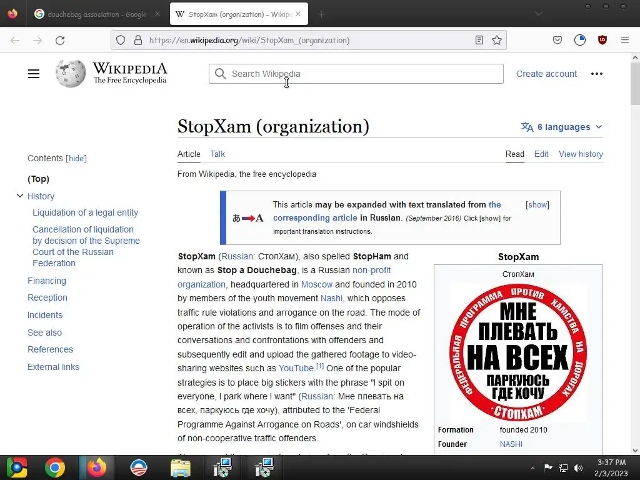Jump to the Incidents section

click(45, 315)
